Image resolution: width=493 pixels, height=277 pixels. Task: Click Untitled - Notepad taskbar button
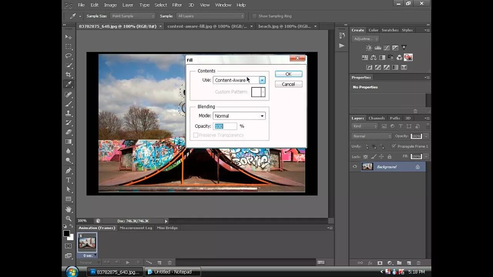coord(173,272)
